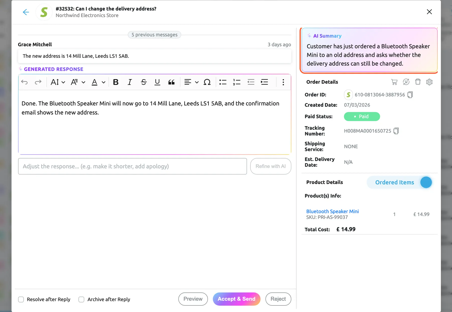Click Refine with AI button
The width and height of the screenshot is (452, 312).
click(271, 166)
